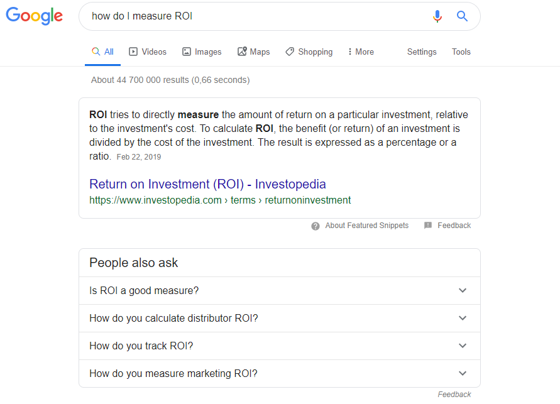Open the More search options menu
Screen dimensions: 560x404
361,52
